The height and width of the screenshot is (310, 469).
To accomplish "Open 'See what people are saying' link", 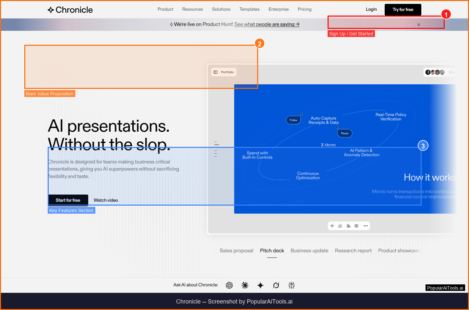I will point(267,24).
